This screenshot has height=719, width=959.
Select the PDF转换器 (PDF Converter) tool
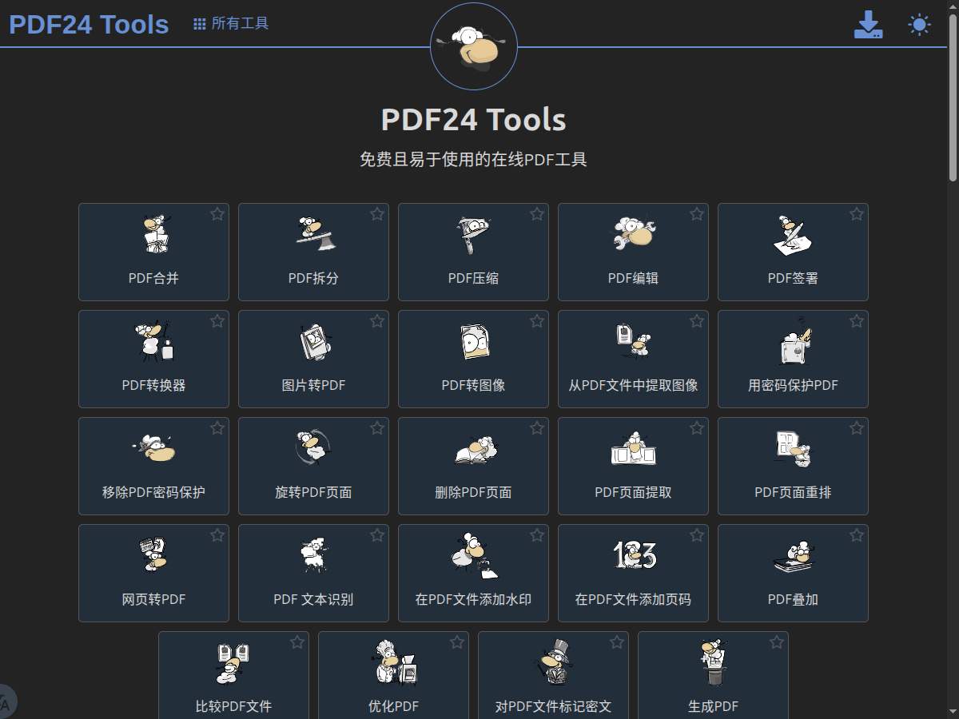pos(153,359)
